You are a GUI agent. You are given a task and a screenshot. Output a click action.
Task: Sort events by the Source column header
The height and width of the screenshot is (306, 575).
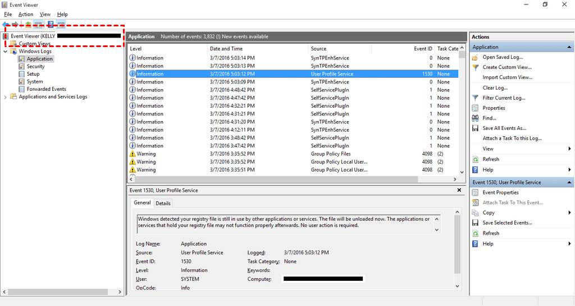[x=319, y=49]
